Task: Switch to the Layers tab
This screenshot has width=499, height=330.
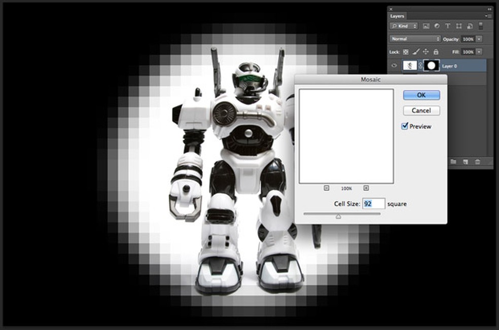Action: tap(397, 16)
